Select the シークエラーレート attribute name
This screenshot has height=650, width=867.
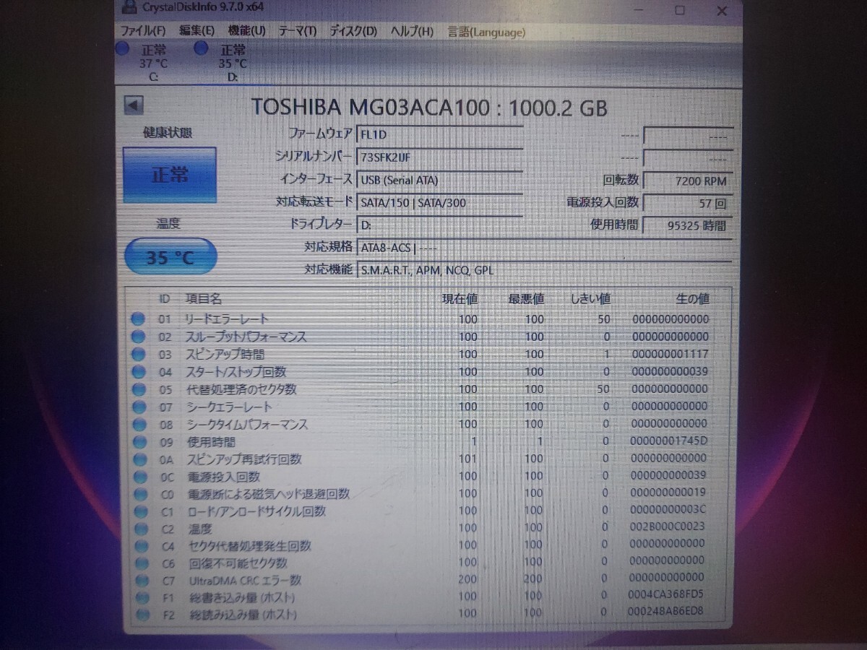pos(229,407)
